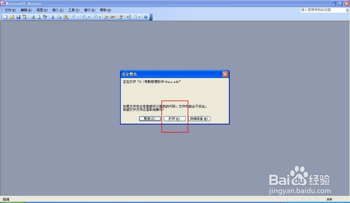Minimize the Microsoft Access window
Viewport: 350px width, 203px height.
[x=334, y=4]
